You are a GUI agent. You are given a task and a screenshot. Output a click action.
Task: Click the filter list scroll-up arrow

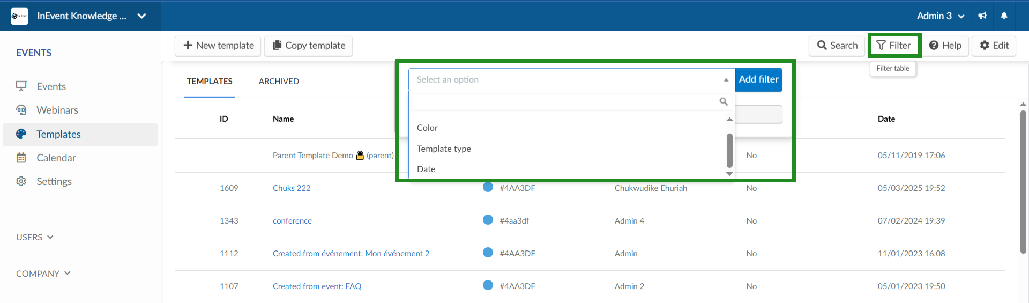pyautogui.click(x=729, y=120)
